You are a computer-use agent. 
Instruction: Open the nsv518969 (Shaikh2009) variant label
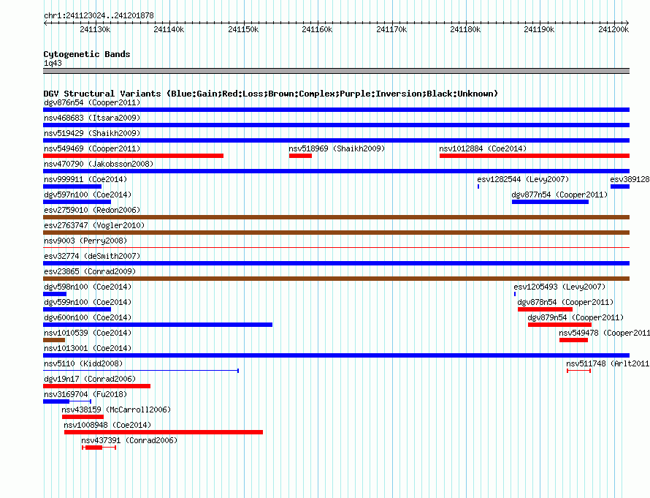[337, 148]
